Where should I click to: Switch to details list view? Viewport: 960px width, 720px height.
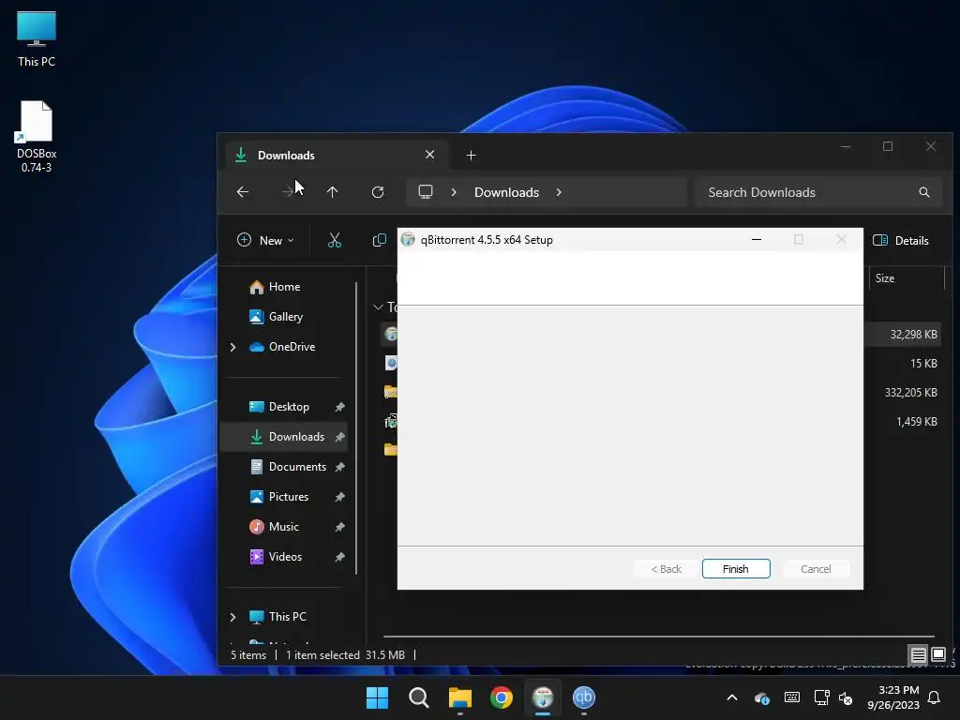click(918, 655)
